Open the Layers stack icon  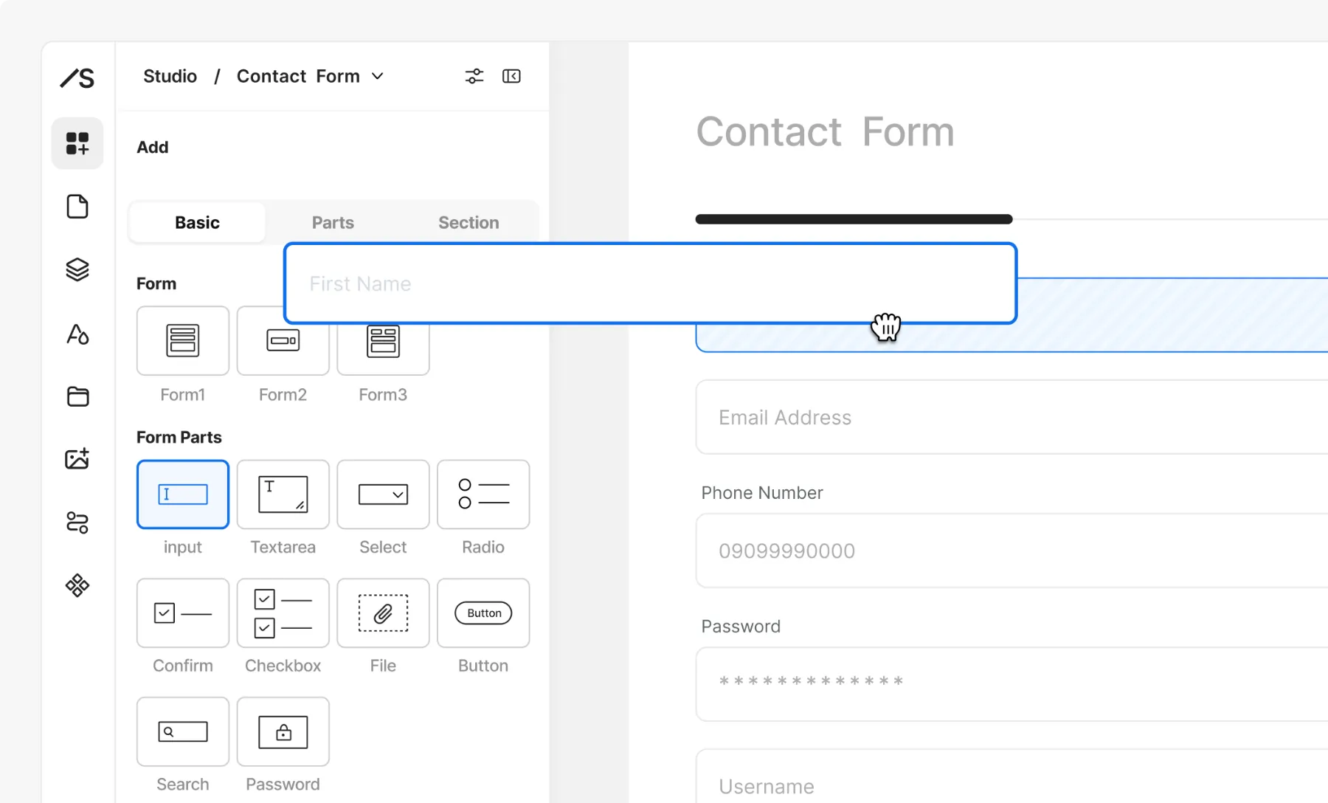click(77, 270)
